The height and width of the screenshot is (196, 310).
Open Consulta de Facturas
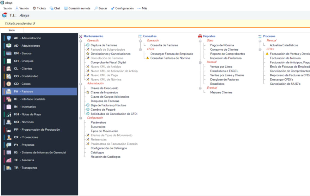(164, 45)
